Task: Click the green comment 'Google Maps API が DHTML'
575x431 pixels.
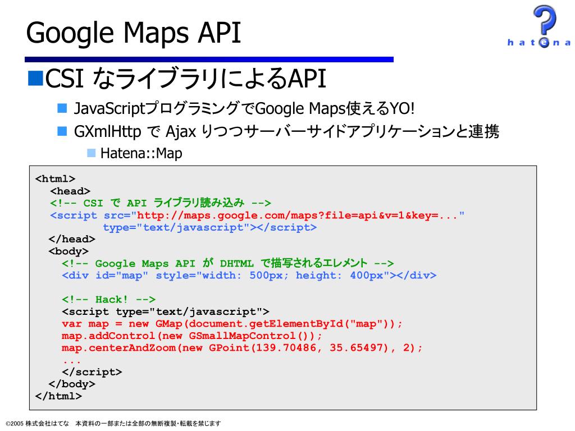Action: tap(228, 263)
